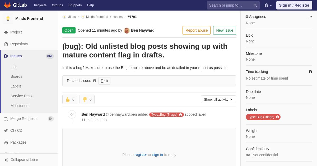Click the No estimate or time spent text
Viewport: 317px width, 166px height.
pyautogui.click(x=267, y=78)
